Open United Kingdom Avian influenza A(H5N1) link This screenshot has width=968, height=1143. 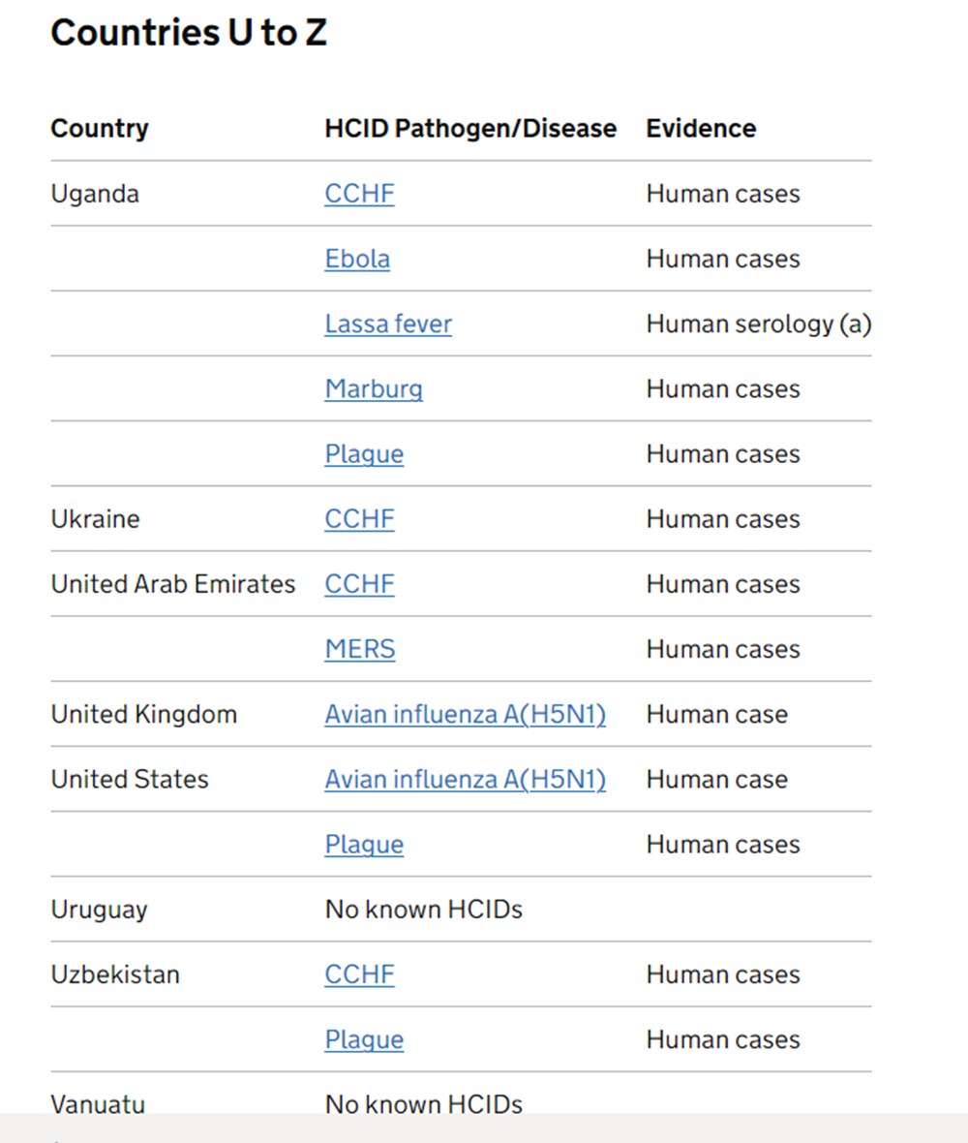tap(465, 714)
